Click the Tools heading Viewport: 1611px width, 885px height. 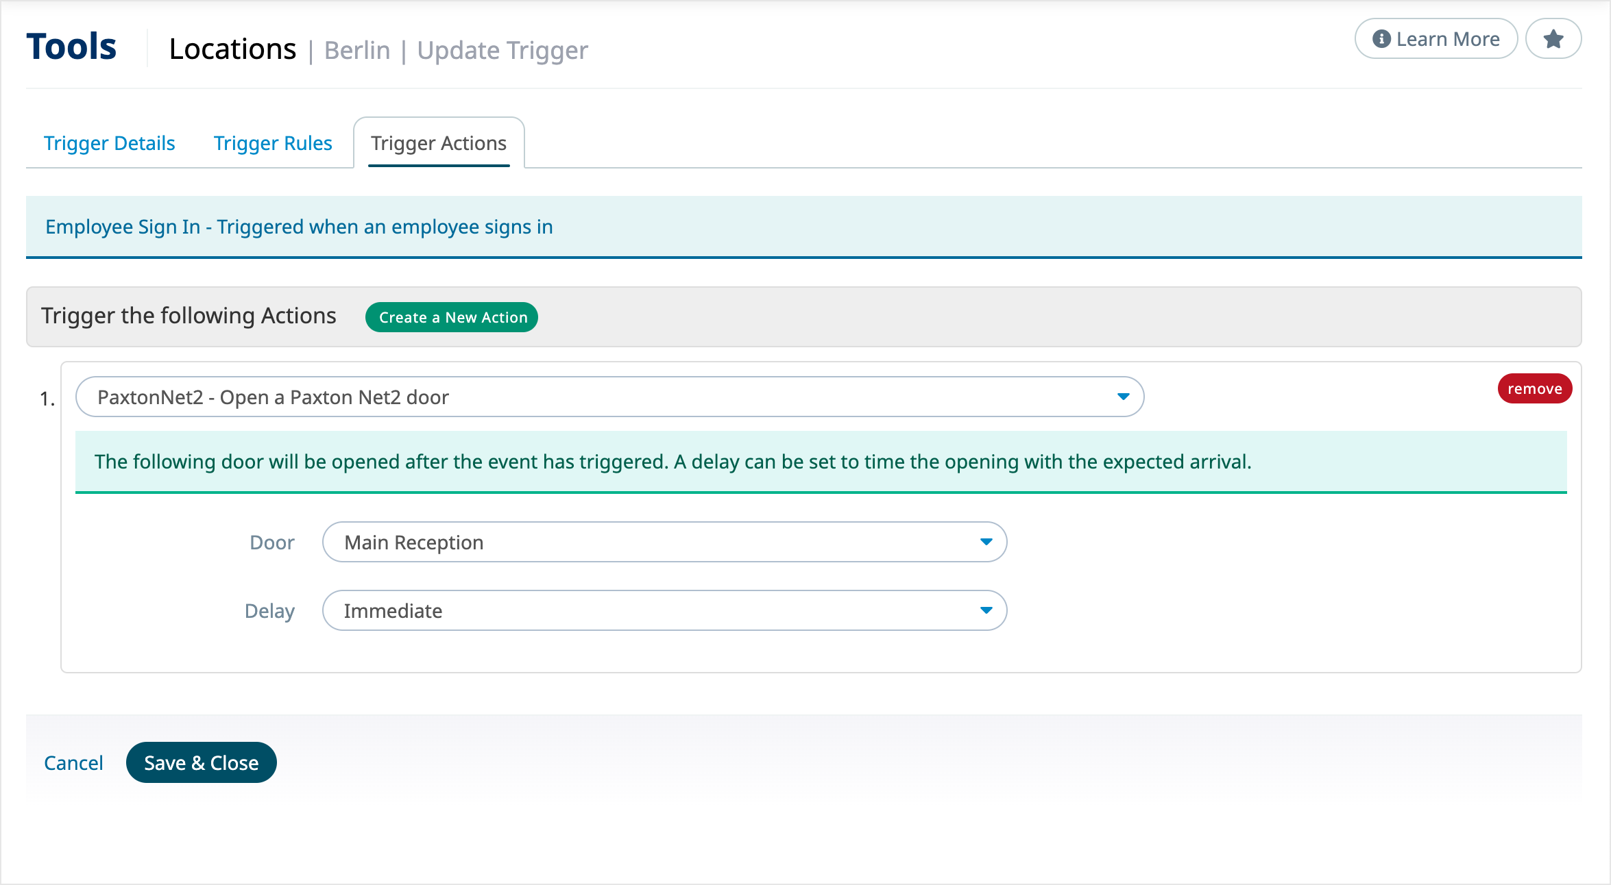(x=71, y=47)
